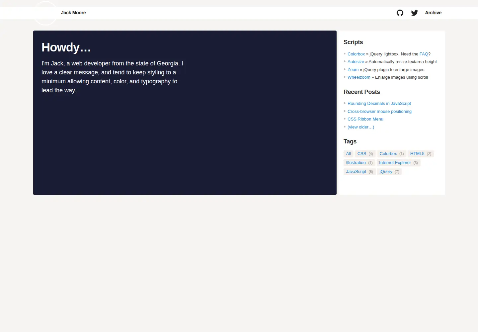Screen dimensions: 478x332
Task: Open the Twitter bird icon
Action: [x=415, y=13]
